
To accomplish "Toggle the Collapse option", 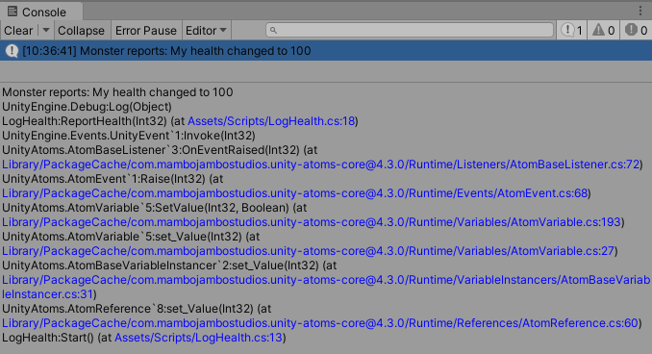I will click(x=81, y=31).
